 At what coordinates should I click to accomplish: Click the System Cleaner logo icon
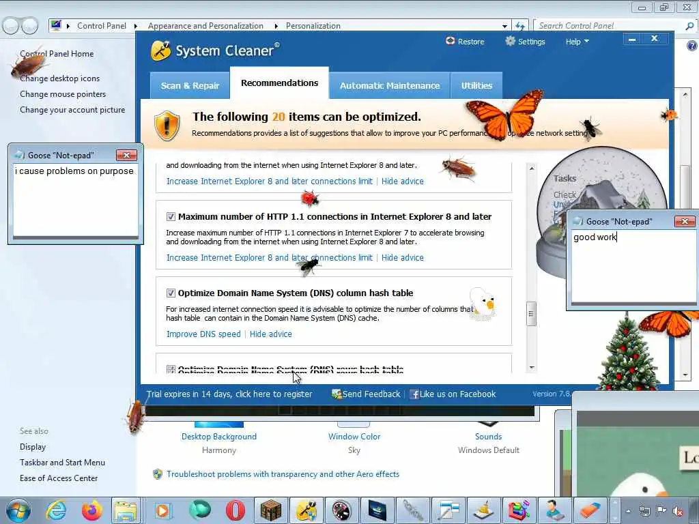pos(161,50)
